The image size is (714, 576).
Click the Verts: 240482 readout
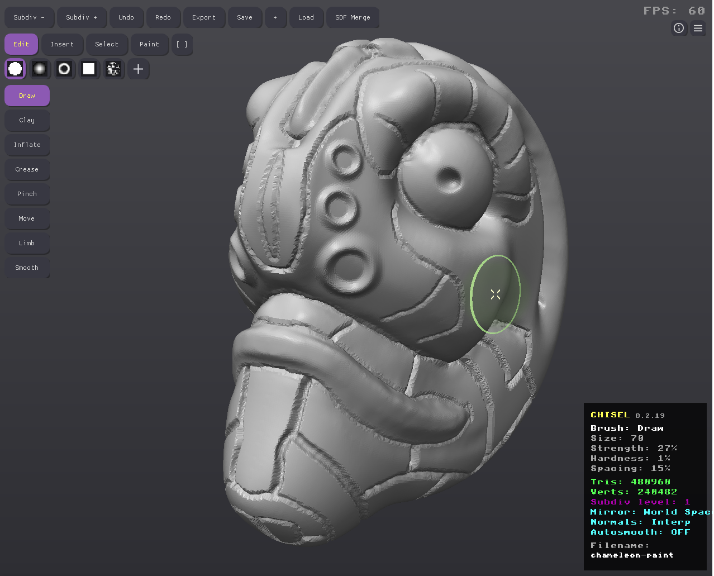634,492
